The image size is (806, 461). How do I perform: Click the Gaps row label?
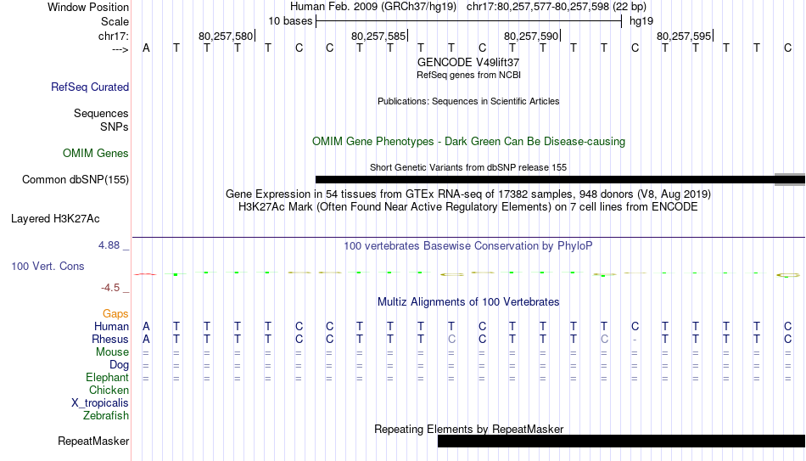click(x=115, y=314)
